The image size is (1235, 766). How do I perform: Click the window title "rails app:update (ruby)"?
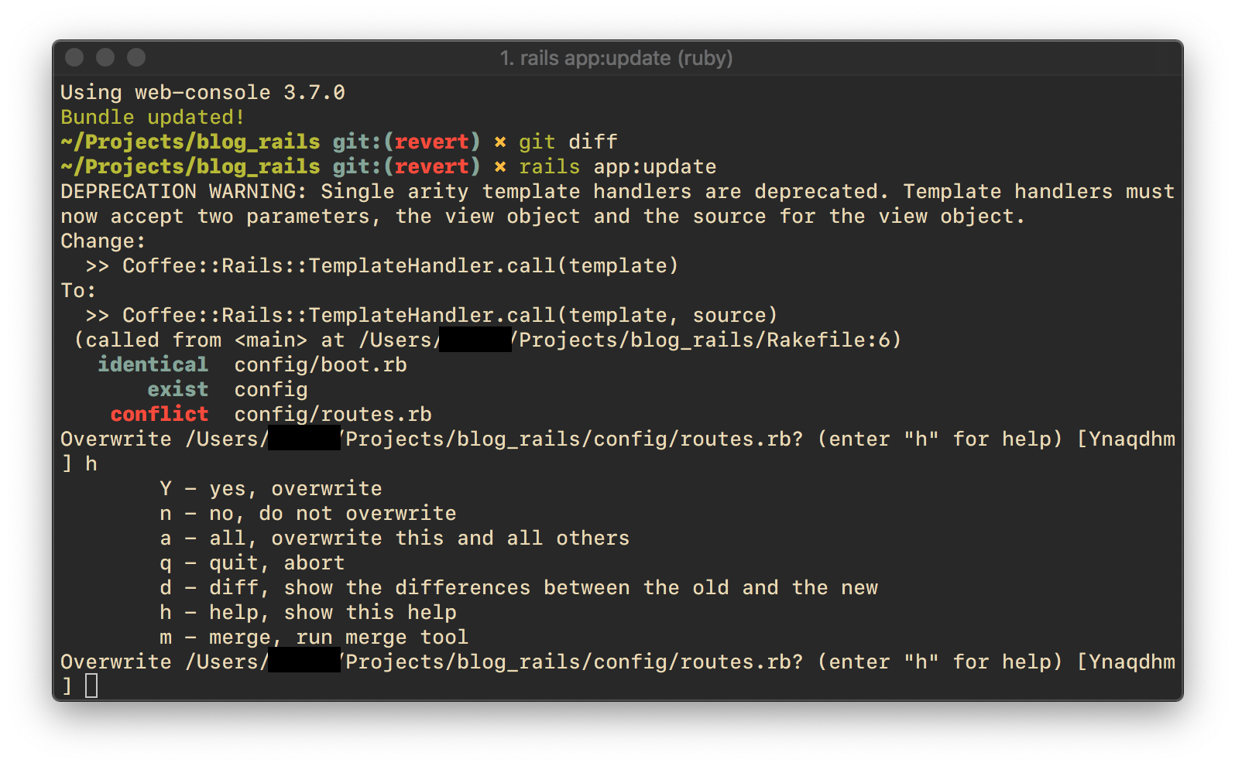point(616,58)
